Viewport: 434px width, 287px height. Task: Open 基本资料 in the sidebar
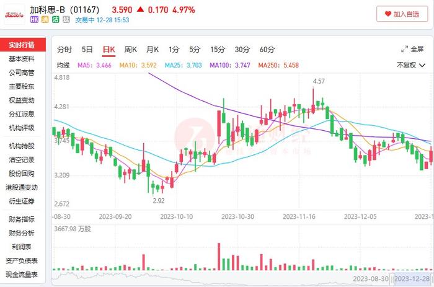pos(22,59)
